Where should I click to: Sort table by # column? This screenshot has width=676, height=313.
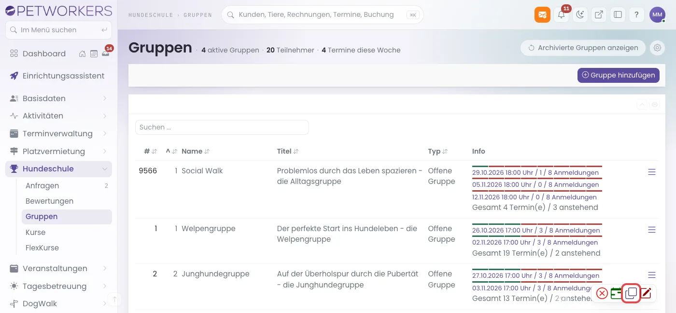point(150,151)
